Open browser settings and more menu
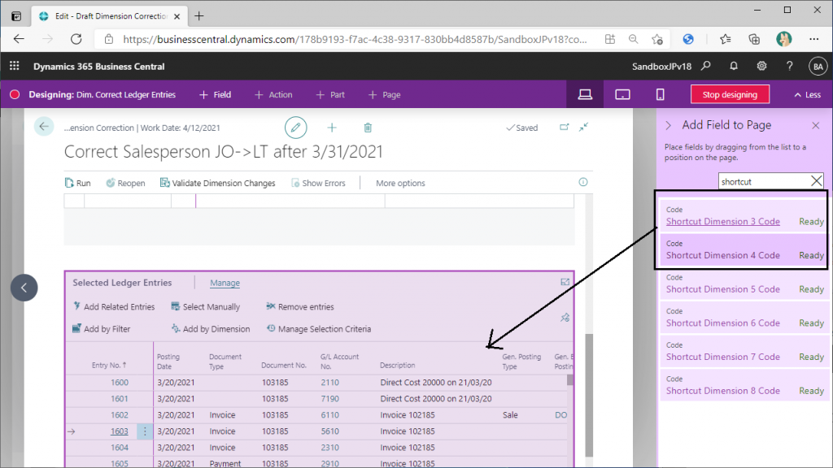833x468 pixels. 813,39
